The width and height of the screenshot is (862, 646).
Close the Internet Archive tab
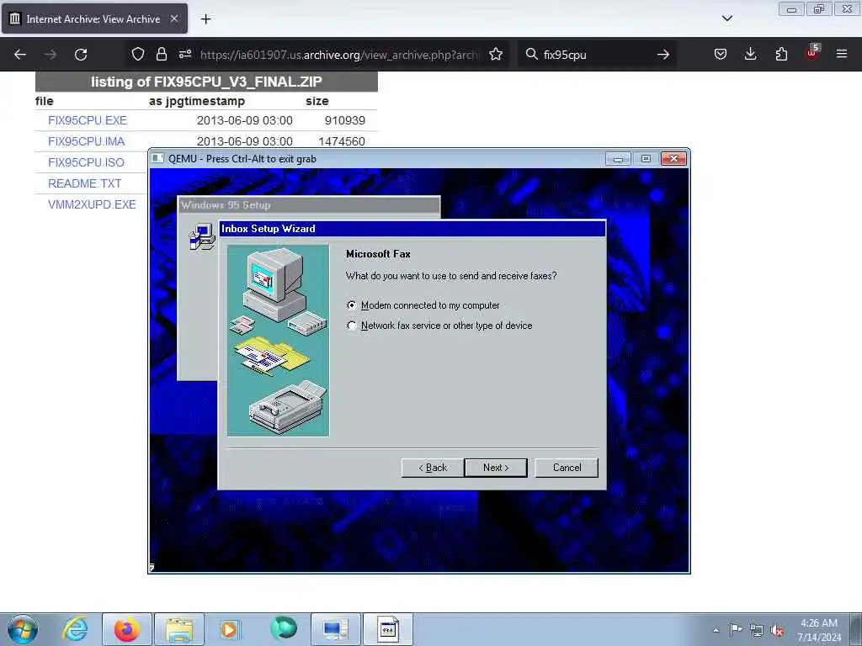tap(173, 19)
